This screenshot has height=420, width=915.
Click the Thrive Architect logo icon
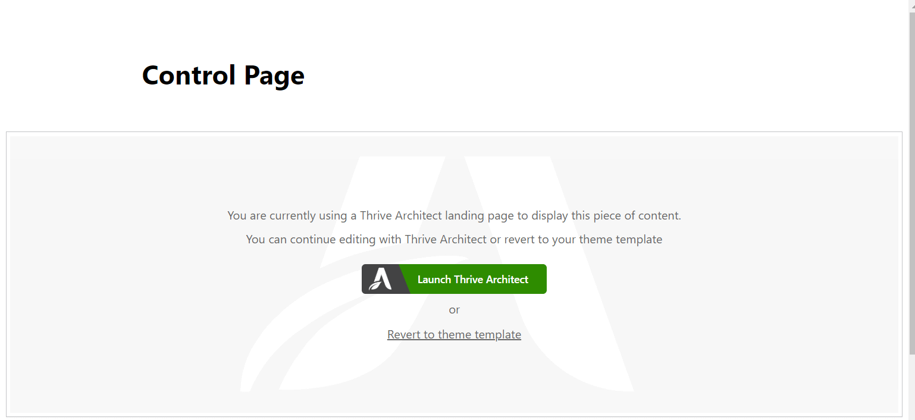click(x=380, y=279)
